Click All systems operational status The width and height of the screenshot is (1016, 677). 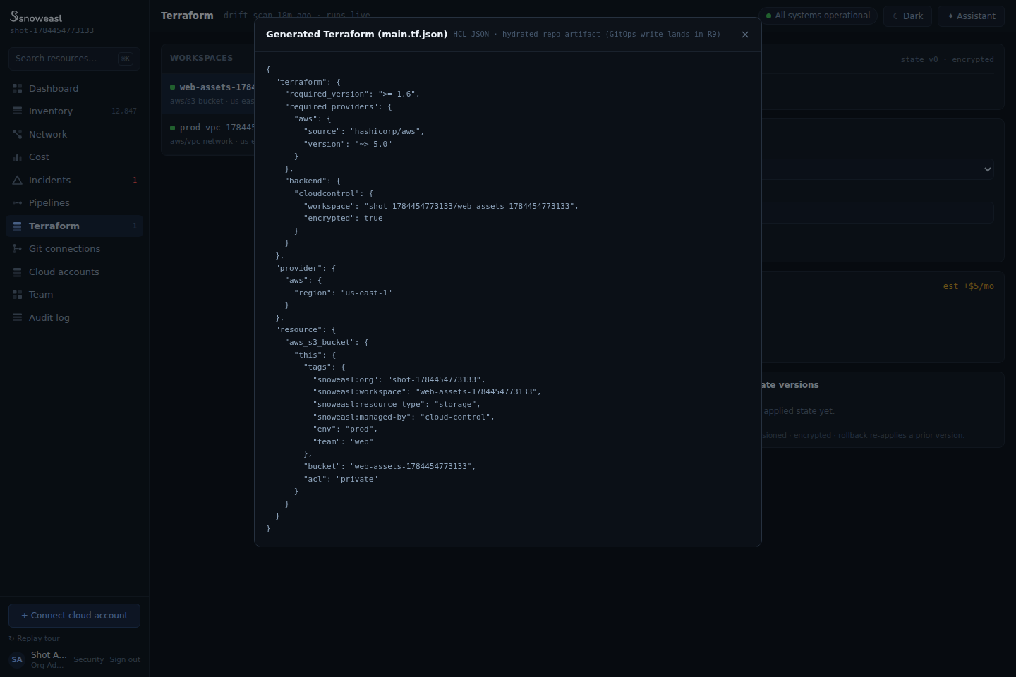click(x=818, y=16)
